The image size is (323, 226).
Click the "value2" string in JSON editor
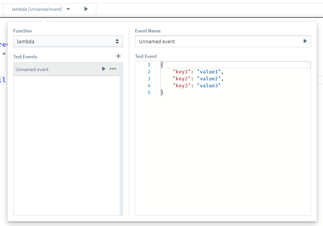209,79
